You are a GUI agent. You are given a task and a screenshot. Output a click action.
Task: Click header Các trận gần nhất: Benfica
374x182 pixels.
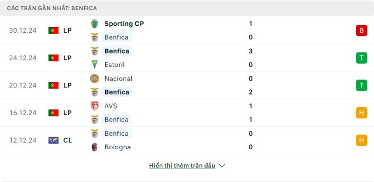[x=52, y=8]
